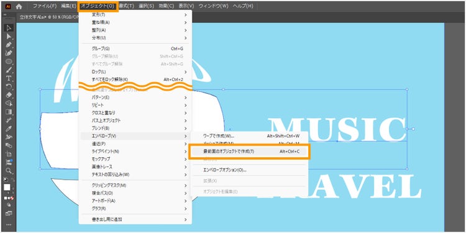
Task: Open the 効果(C) menu
Action: click(x=167, y=6)
